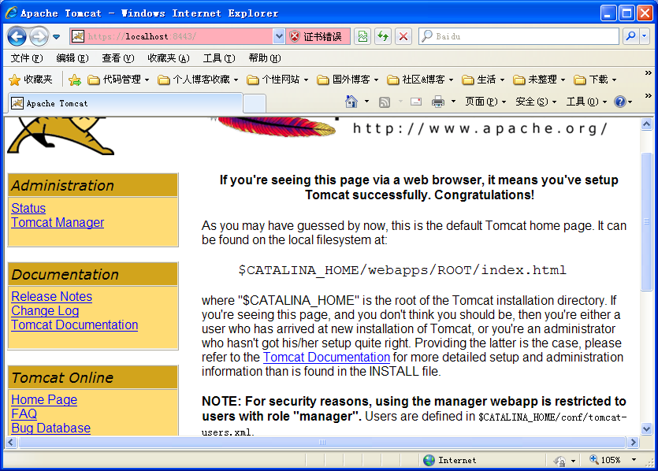Click the blank new tab button
Image resolution: width=658 pixels, height=471 pixels.
tap(255, 104)
